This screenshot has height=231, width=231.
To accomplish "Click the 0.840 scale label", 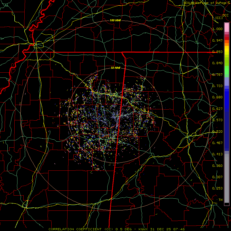I will coord(217,63).
